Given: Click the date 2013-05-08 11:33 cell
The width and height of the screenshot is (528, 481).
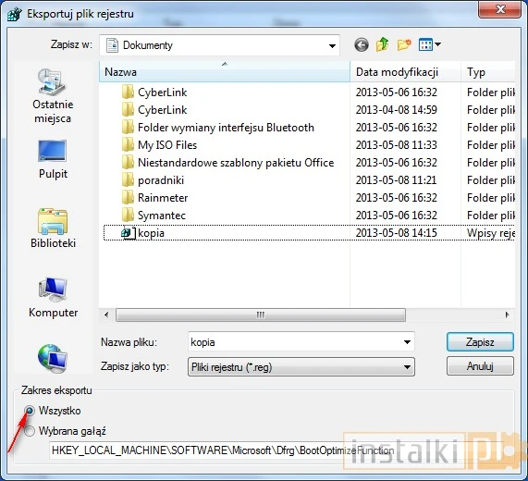Looking at the screenshot, I should point(397,145).
